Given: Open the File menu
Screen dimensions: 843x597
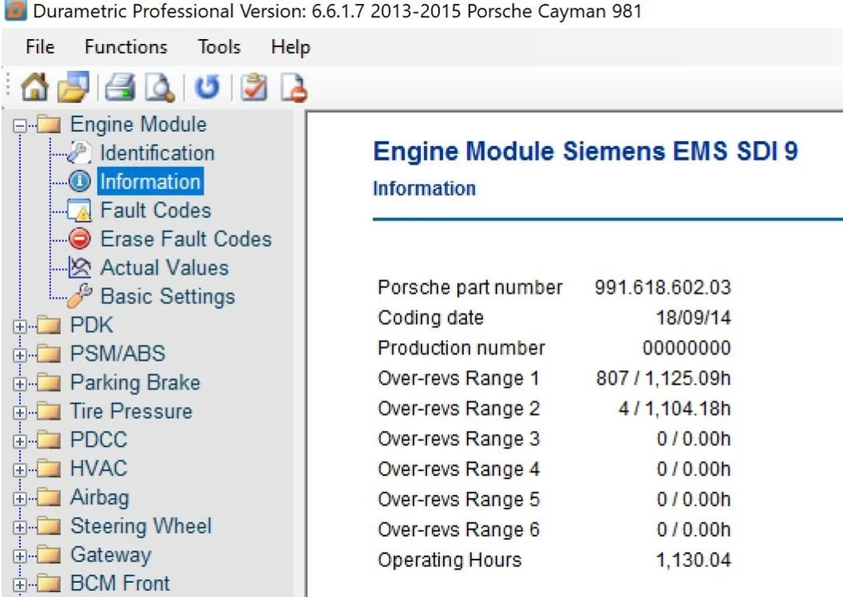Looking at the screenshot, I should coord(40,46).
